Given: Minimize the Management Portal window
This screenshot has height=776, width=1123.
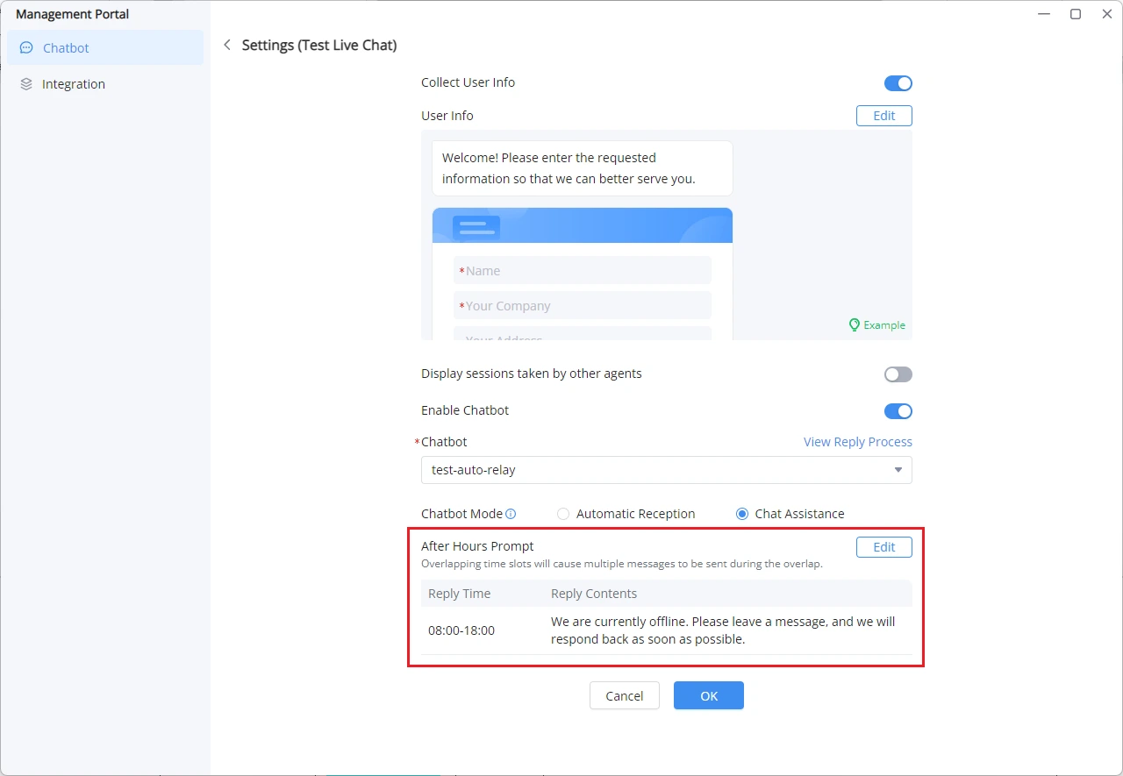Looking at the screenshot, I should point(1044,14).
